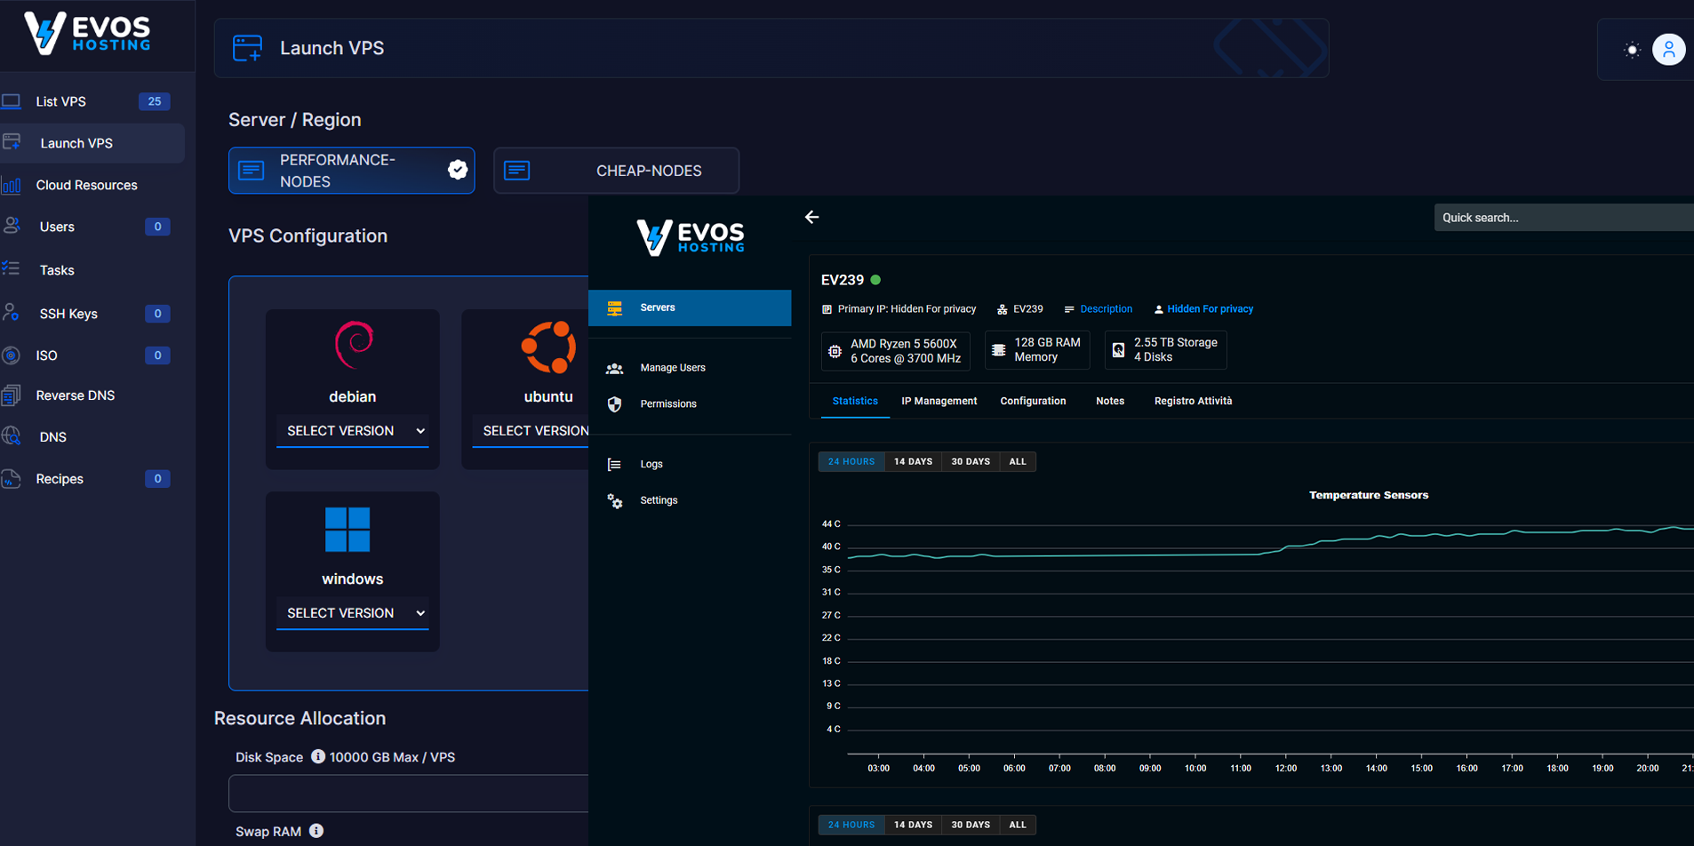Click the Disk Space info icon
The height and width of the screenshot is (846, 1694).
317,757
